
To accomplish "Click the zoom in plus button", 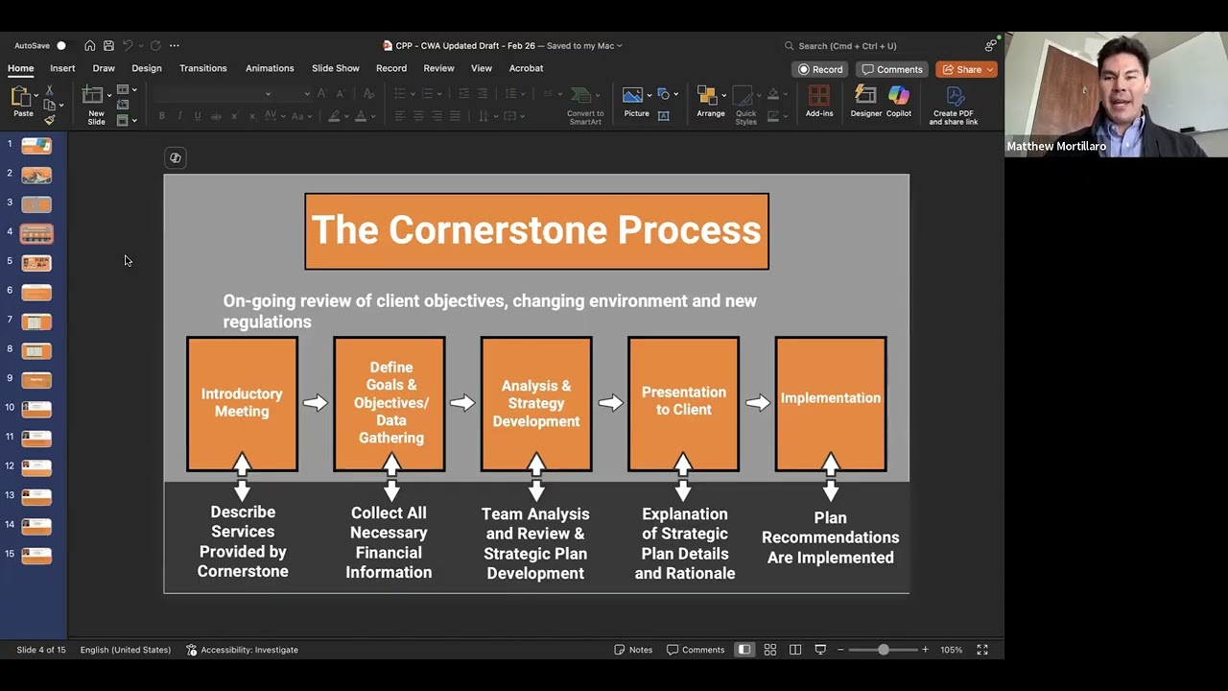I will pyautogui.click(x=925, y=650).
